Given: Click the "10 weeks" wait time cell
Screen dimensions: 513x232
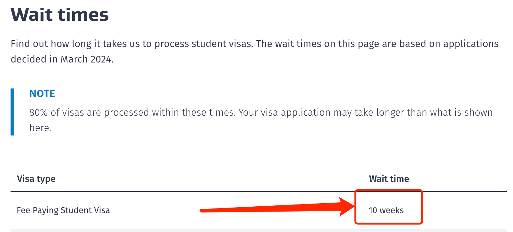Looking at the screenshot, I should tap(386, 210).
